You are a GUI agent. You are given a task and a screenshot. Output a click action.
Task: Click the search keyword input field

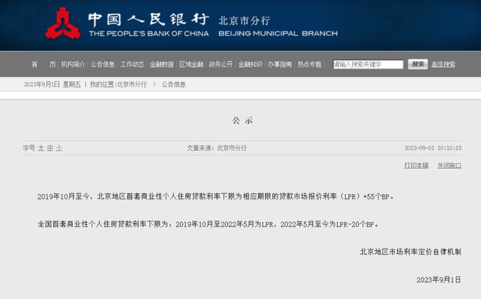pos(368,64)
